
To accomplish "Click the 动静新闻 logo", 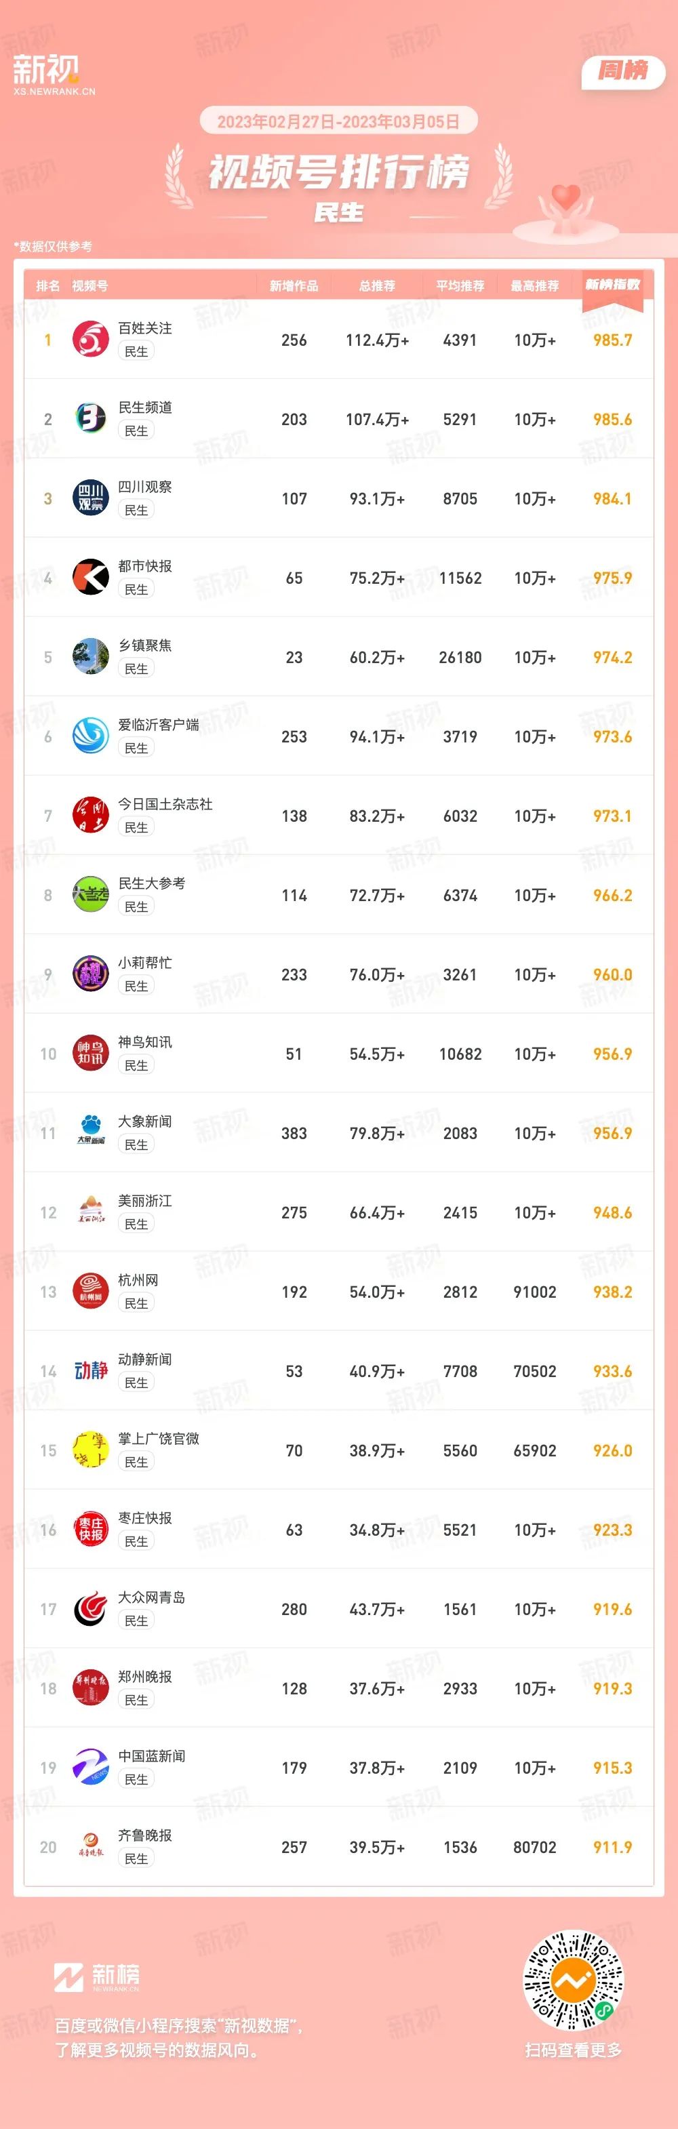I will [x=91, y=1371].
